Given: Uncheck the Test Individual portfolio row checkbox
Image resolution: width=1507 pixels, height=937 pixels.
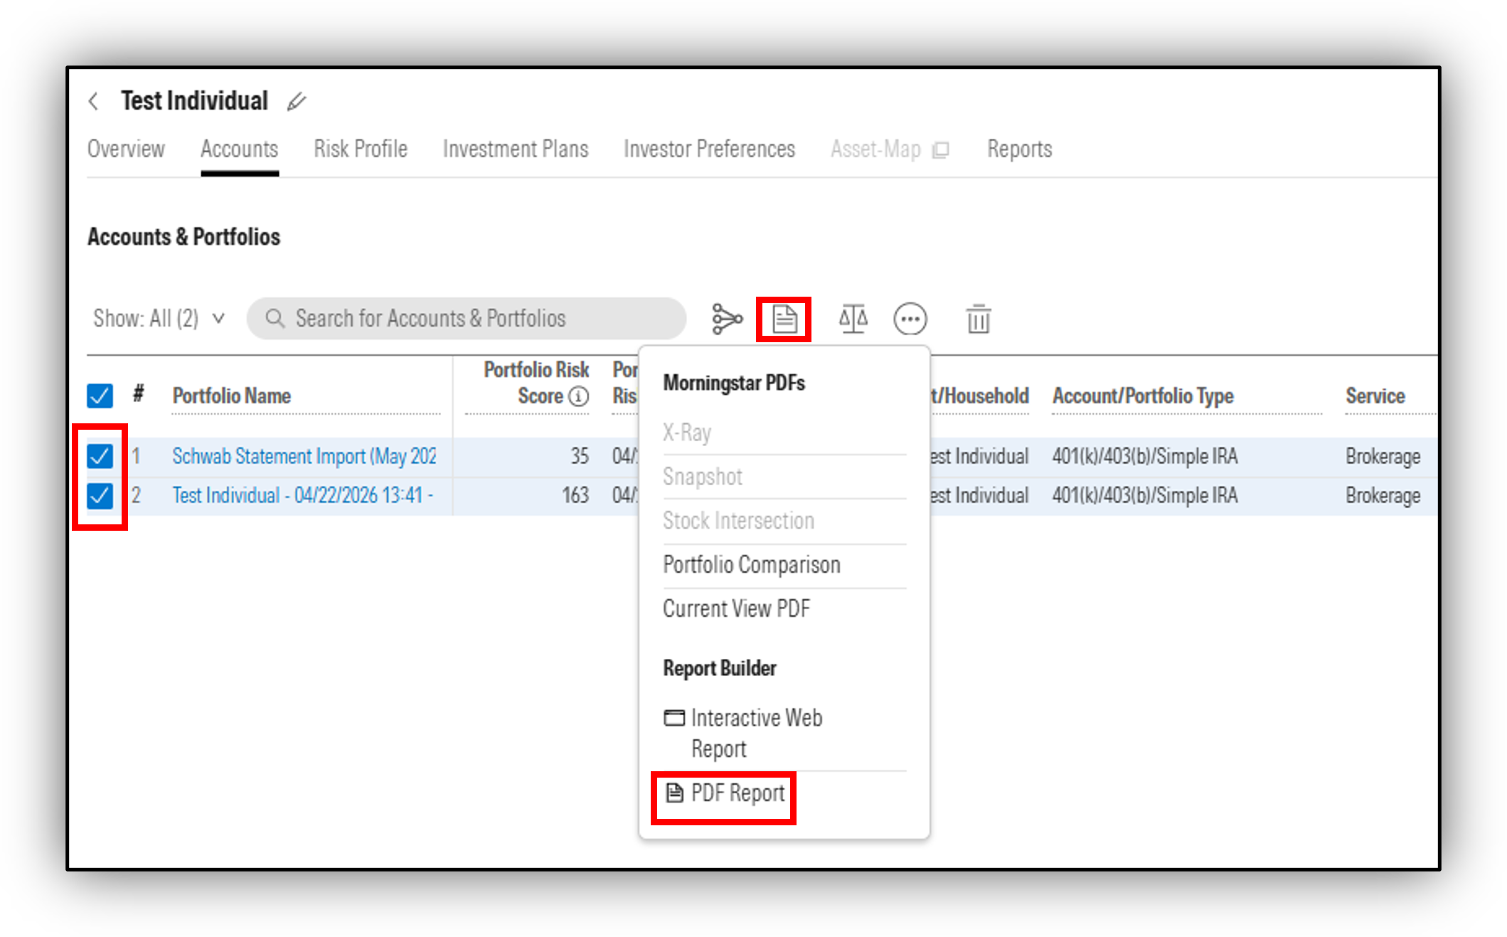Looking at the screenshot, I should coord(100,495).
